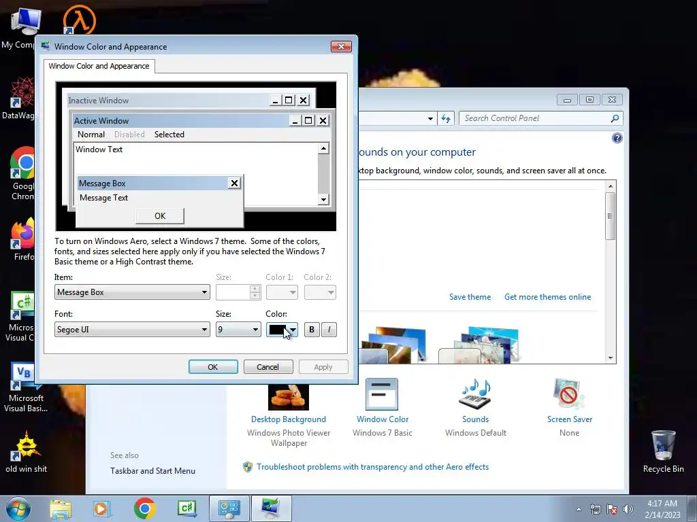697x522 pixels.
Task: Click the Apply button
Action: coord(323,367)
